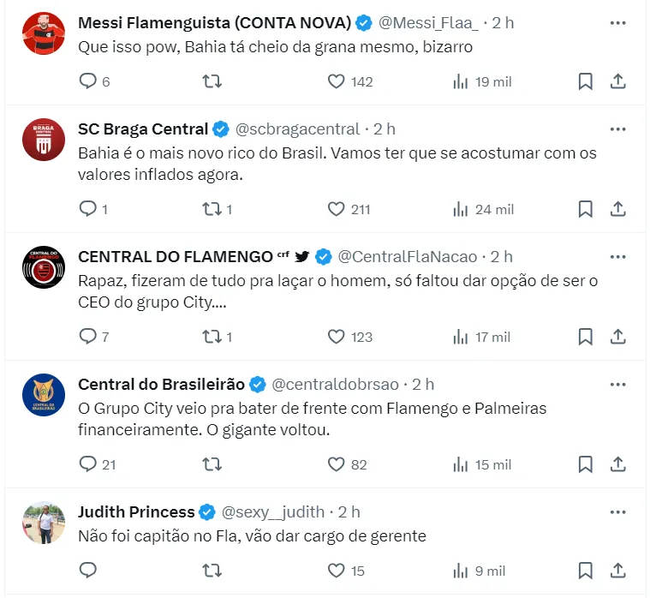Viewport: 650px width, 598px height.
Task: Open more options on CENTRAL DO FLAMENGO tweet
Action: [617, 256]
